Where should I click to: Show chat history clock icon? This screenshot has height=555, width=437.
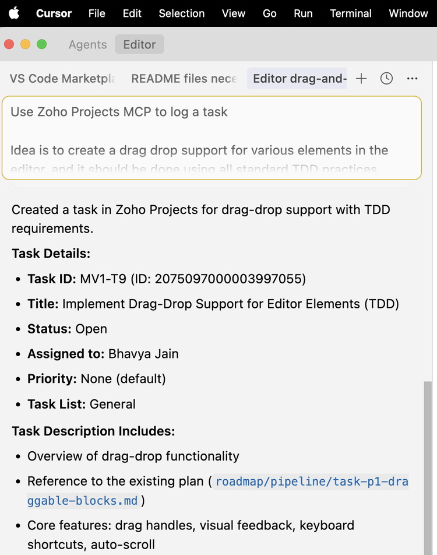(x=386, y=79)
